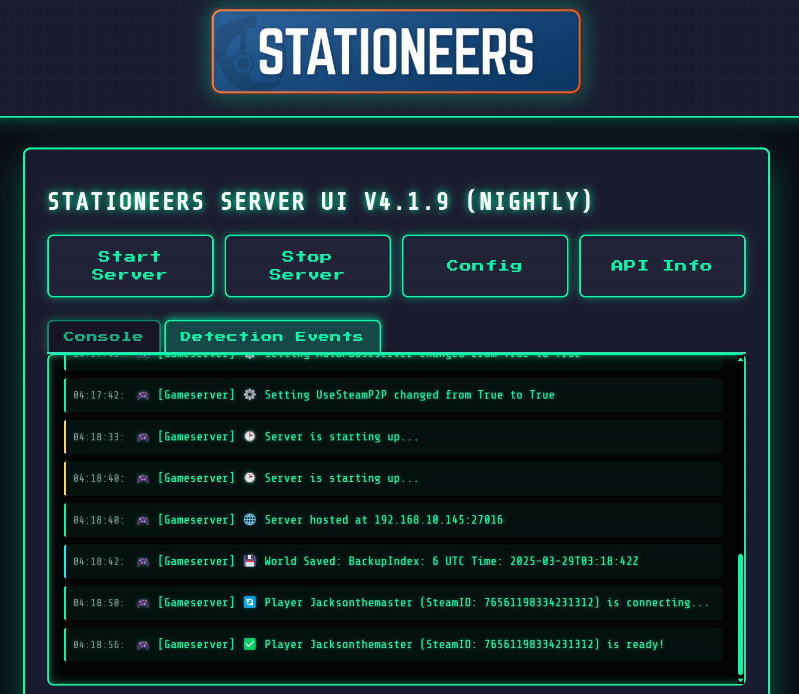The image size is (799, 694).
Task: Click Start Server
Action: coord(130,266)
